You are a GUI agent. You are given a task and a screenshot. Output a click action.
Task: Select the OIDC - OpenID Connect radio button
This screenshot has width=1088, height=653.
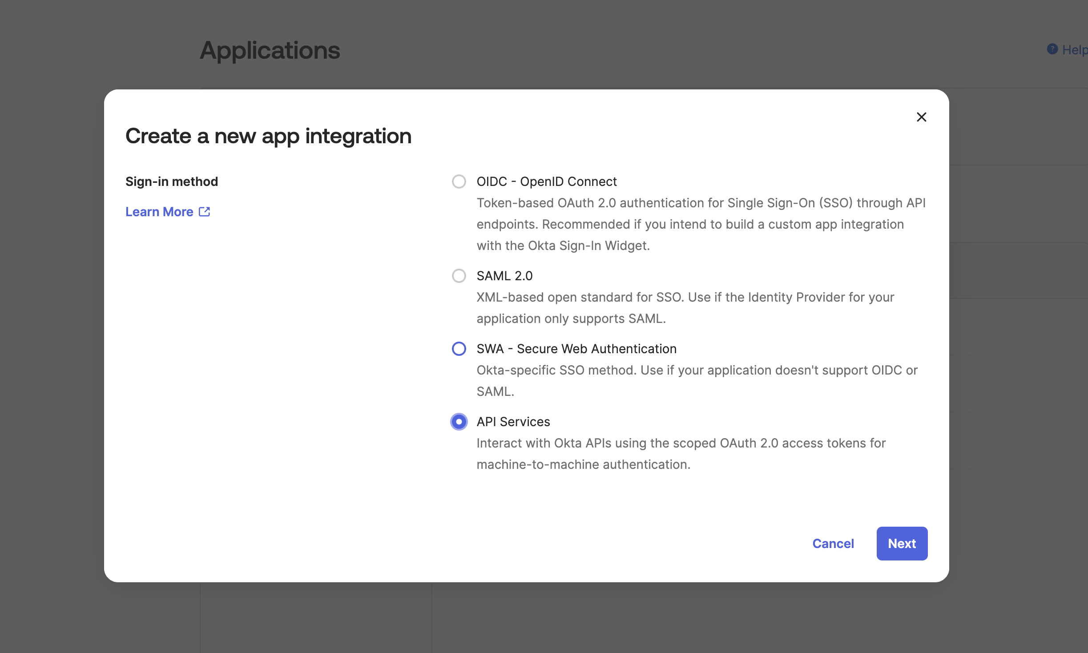[x=459, y=181]
